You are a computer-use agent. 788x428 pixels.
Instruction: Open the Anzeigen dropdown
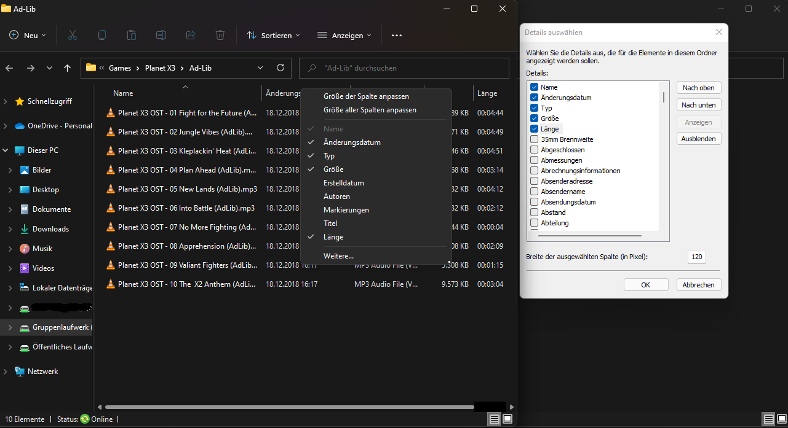[x=344, y=35]
